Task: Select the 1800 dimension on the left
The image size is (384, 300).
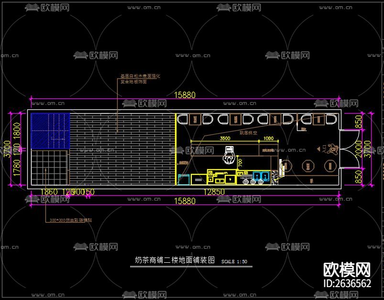Action: point(17,131)
